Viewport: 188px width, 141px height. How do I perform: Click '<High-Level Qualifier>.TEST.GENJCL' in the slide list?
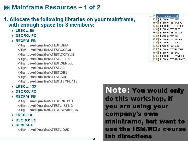coord(45,63)
